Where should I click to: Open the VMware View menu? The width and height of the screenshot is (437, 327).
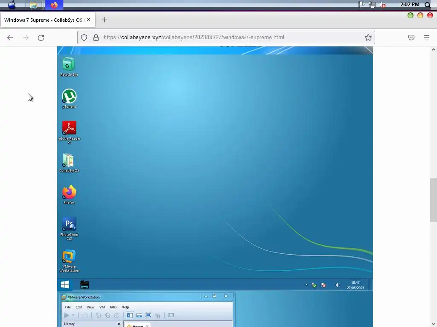(x=90, y=307)
